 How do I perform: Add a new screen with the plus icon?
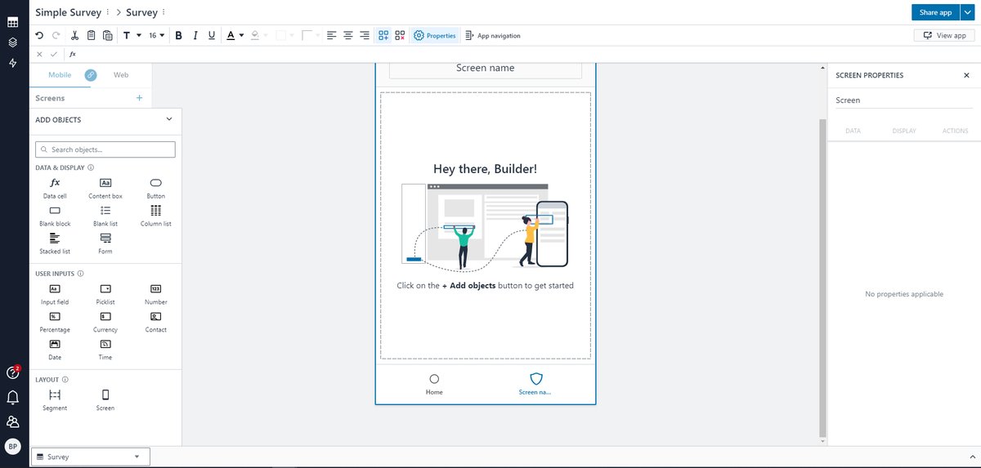click(x=139, y=98)
